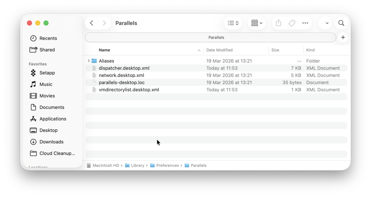The height and width of the screenshot is (197, 371).
Task: Click Parallels in the path bar
Action: pos(196,165)
